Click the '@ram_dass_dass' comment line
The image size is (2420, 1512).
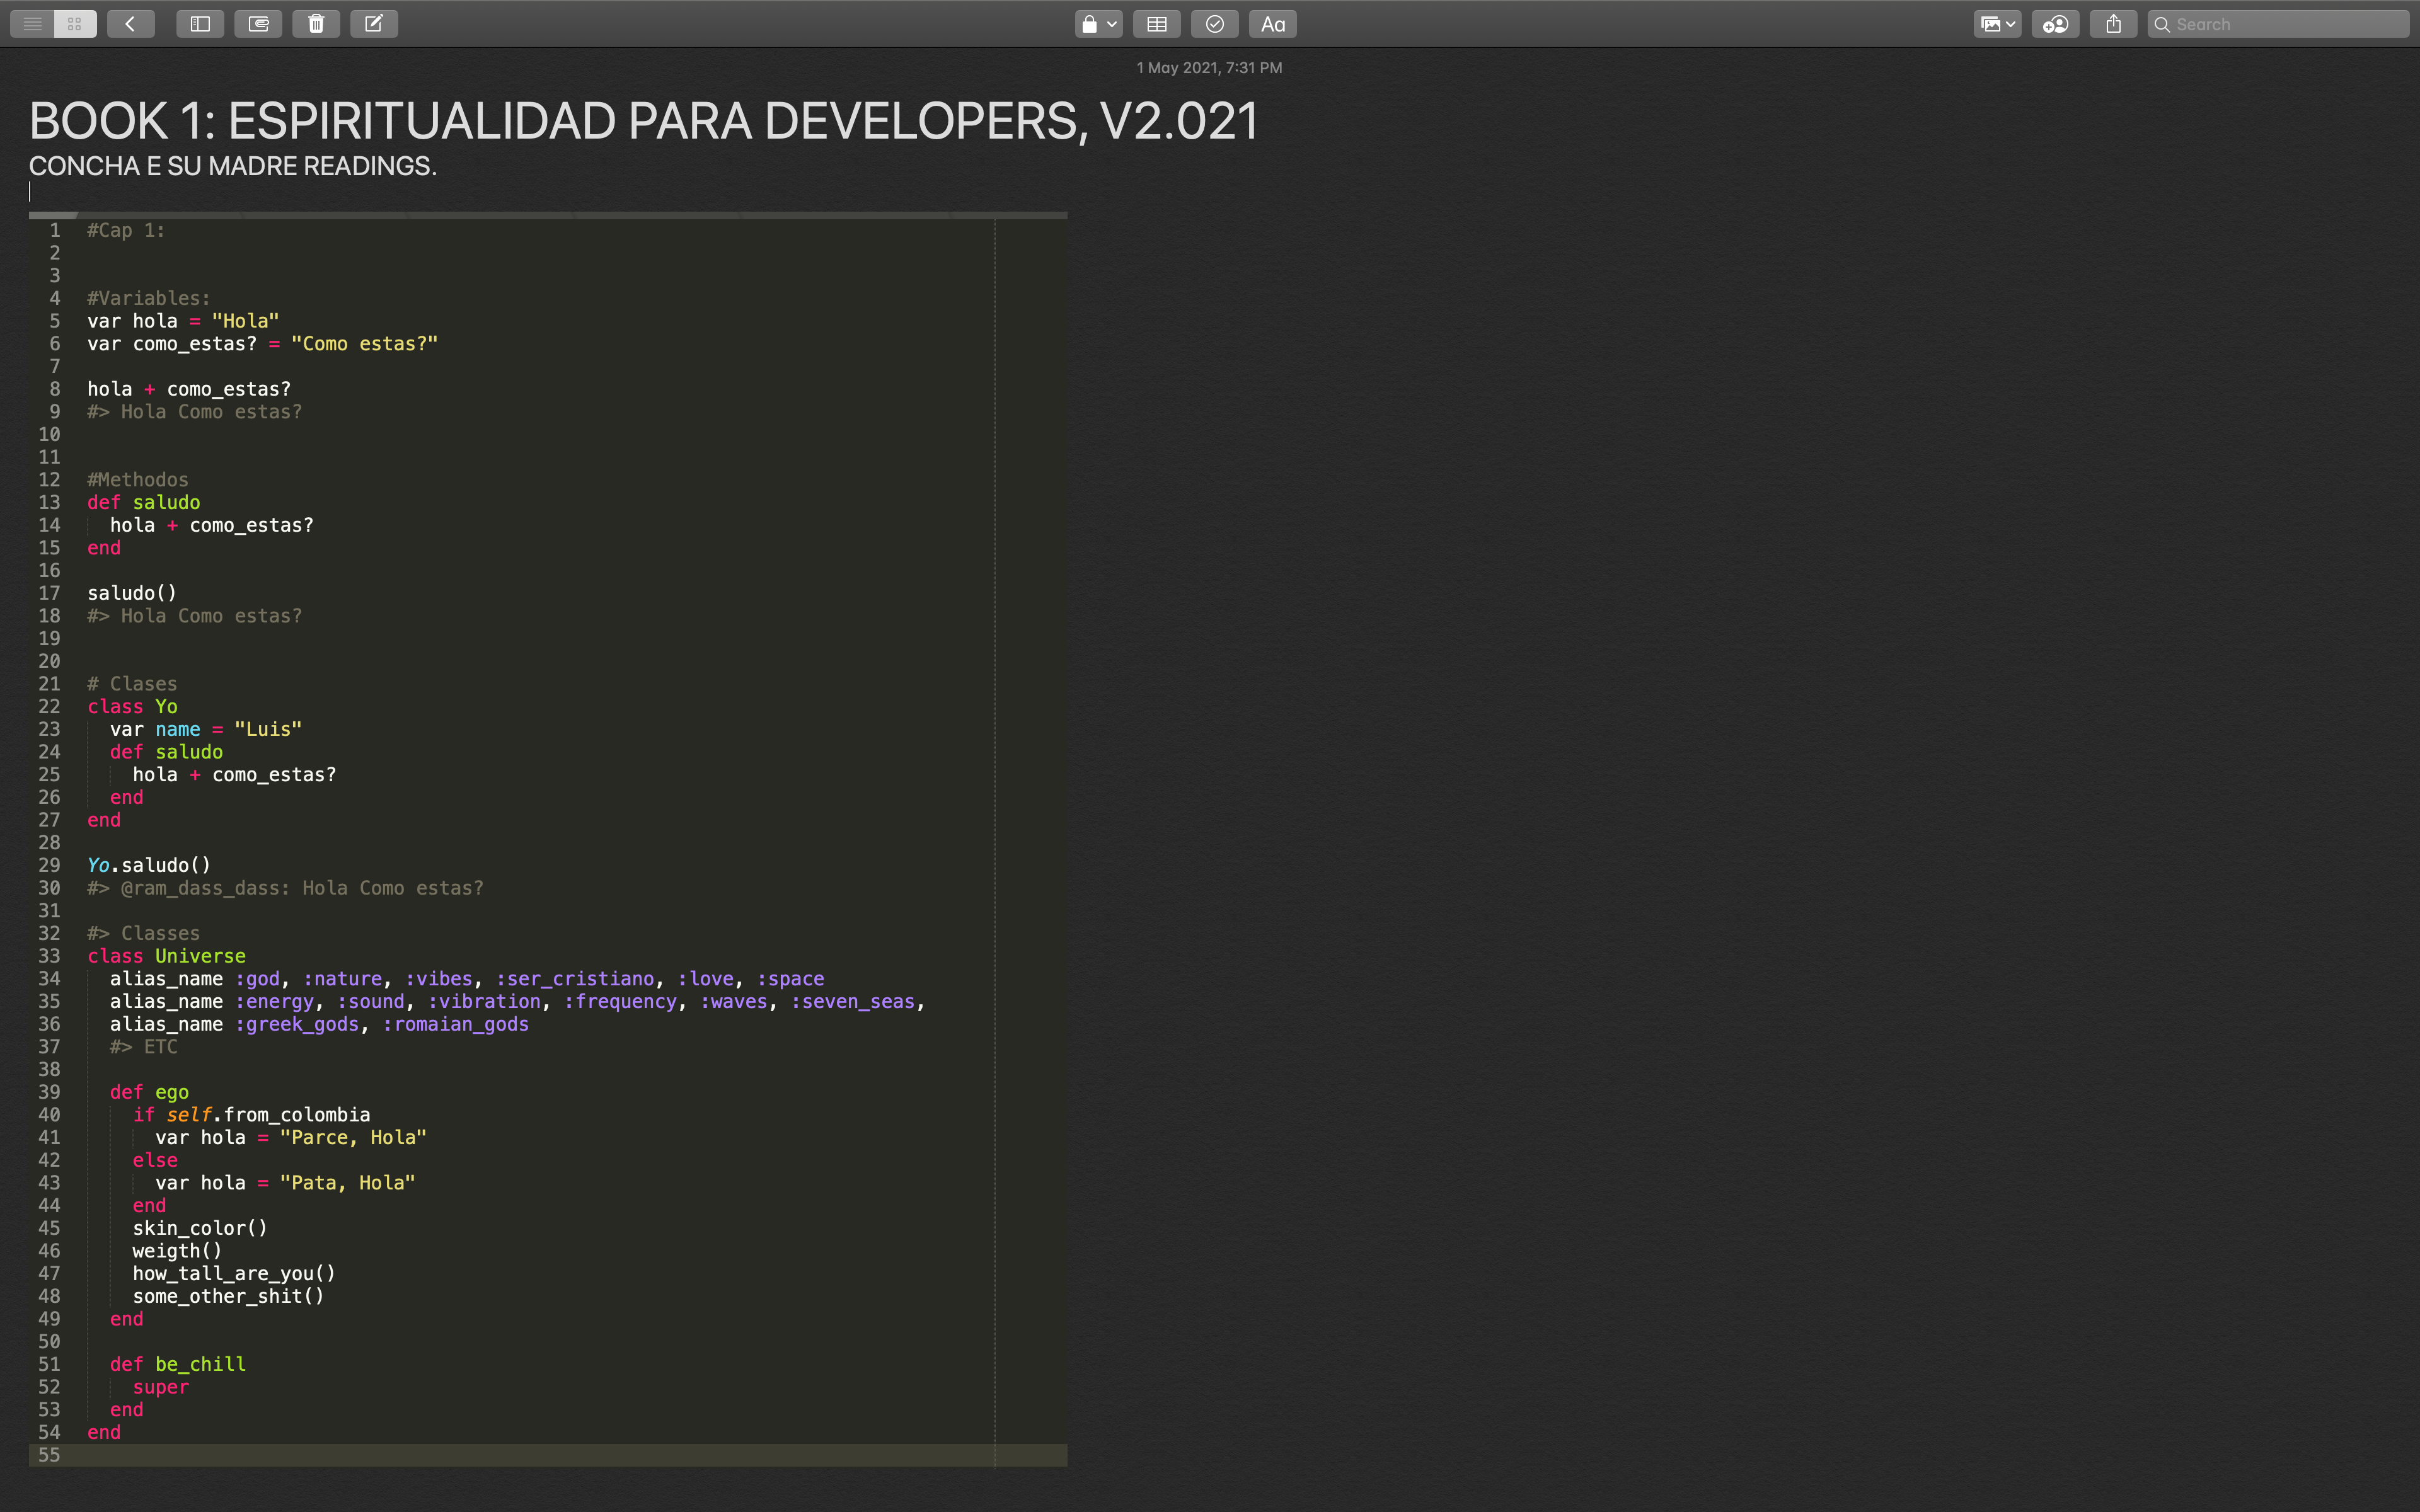point(285,888)
